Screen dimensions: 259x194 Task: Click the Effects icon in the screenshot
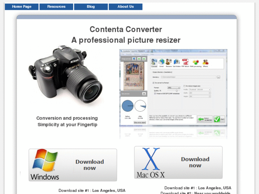206,63
